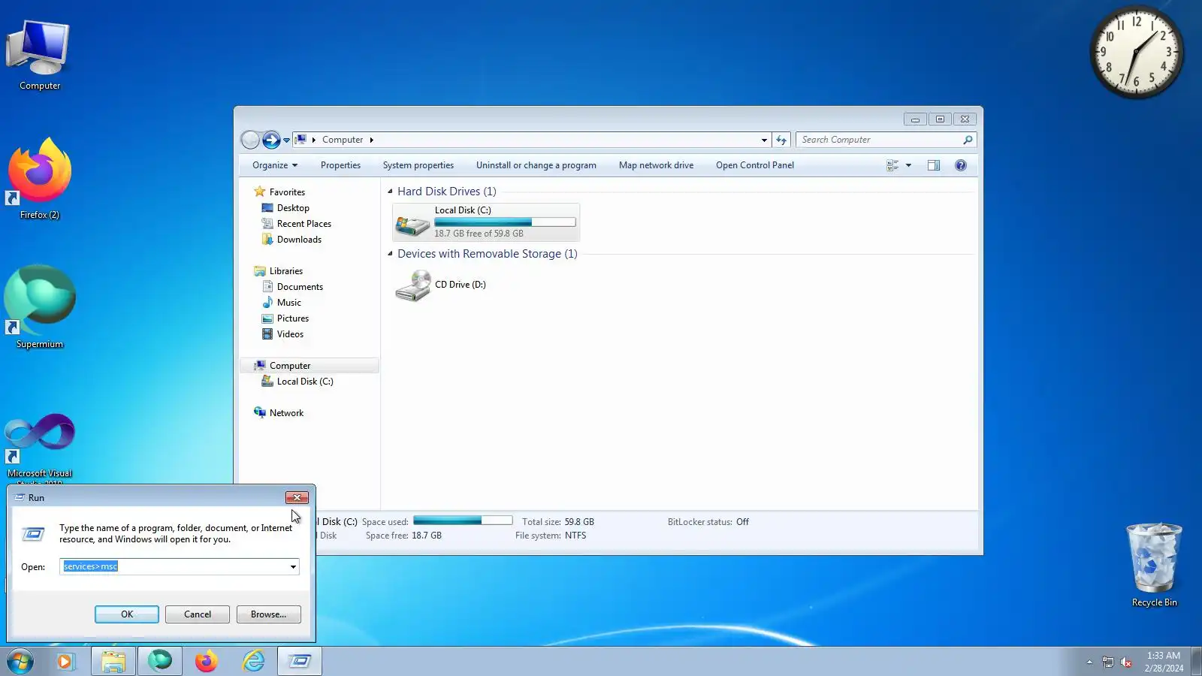Screen dimensions: 1202x676
Task: Select Local Disk (C:) in navigation pane
Action: [x=305, y=382]
